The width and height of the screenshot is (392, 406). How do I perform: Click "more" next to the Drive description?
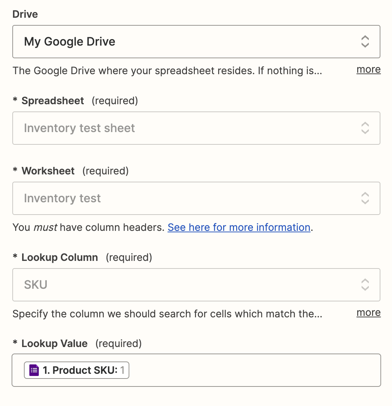[x=368, y=69]
